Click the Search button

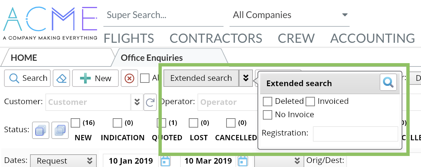click(28, 78)
